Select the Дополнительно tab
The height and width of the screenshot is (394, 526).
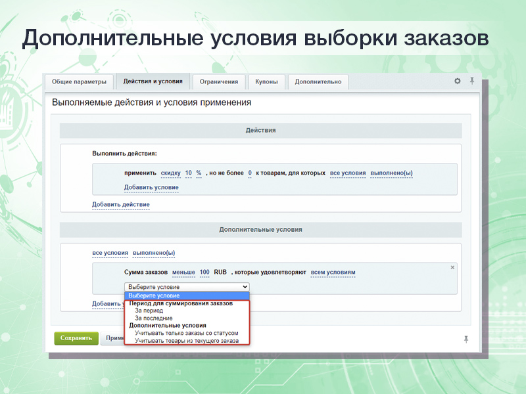(x=318, y=82)
